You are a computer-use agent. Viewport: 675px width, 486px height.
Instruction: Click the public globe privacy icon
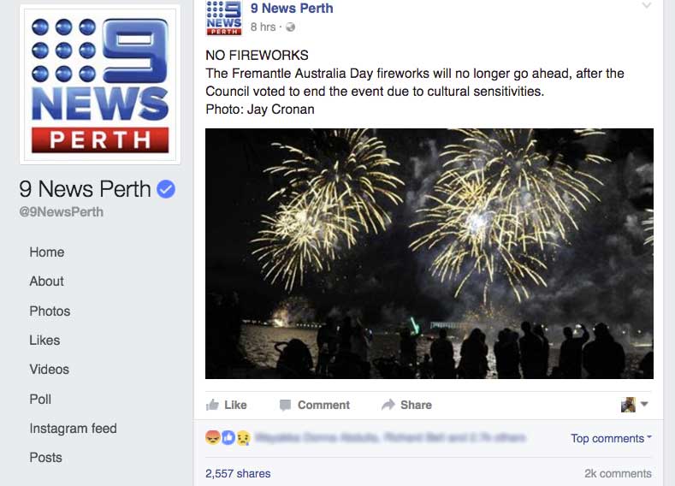pyautogui.click(x=291, y=27)
